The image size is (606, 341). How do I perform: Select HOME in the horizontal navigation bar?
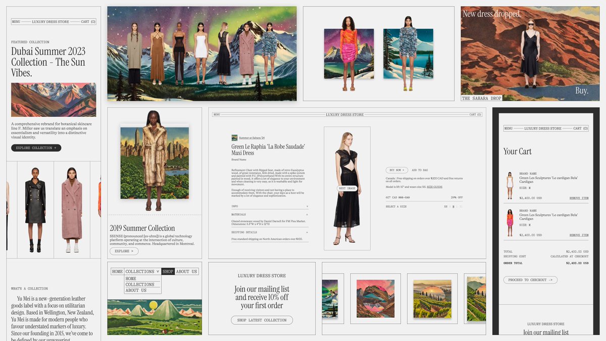(x=117, y=272)
